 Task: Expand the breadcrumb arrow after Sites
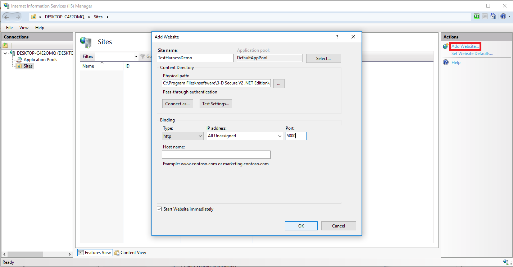pyautogui.click(x=107, y=17)
